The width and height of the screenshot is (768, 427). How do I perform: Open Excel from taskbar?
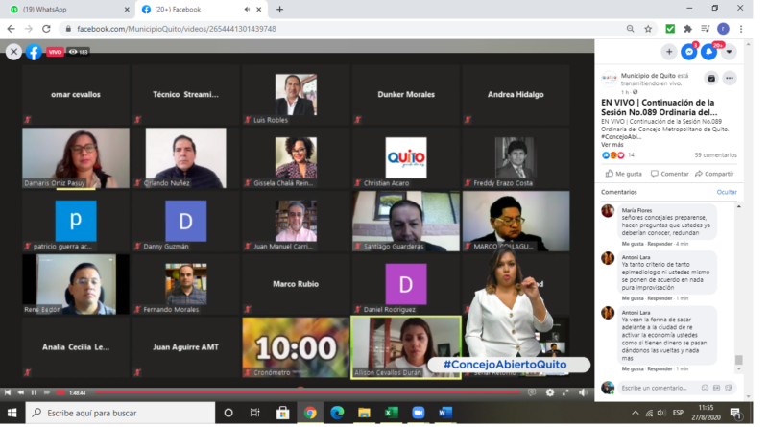391,413
